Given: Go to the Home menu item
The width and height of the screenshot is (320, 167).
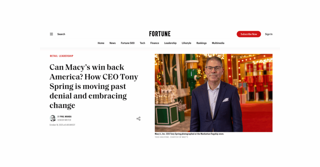Looking at the screenshot, I should click(101, 43).
